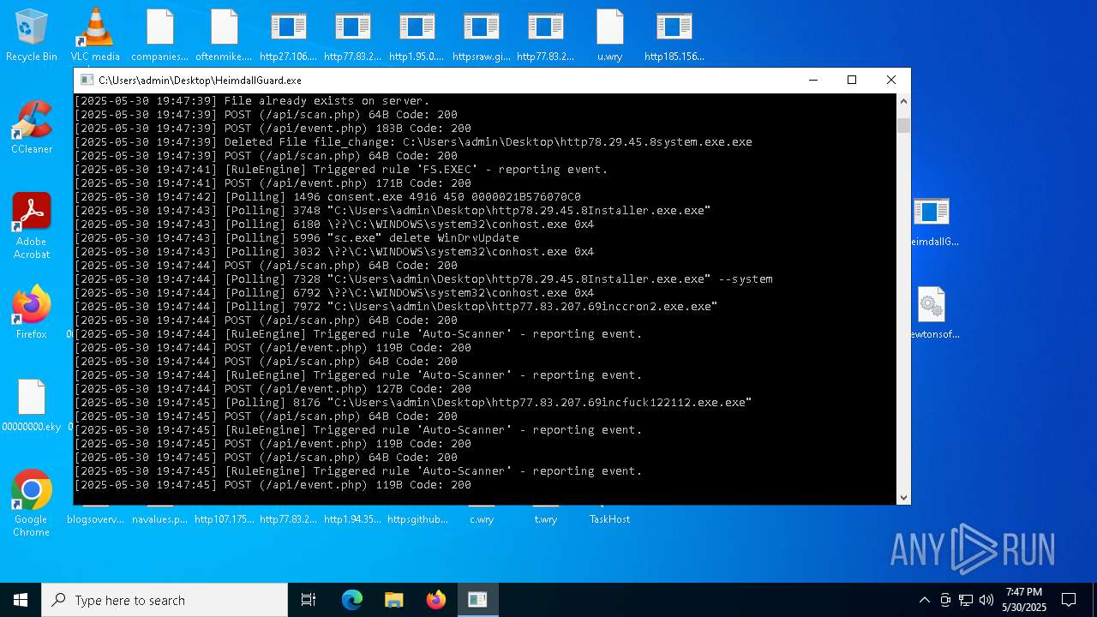The height and width of the screenshot is (617, 1097).
Task: Launch VLC media player shortcut
Action: [95, 34]
